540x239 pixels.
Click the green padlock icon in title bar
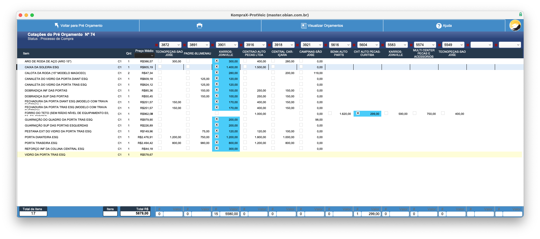(x=520, y=14)
